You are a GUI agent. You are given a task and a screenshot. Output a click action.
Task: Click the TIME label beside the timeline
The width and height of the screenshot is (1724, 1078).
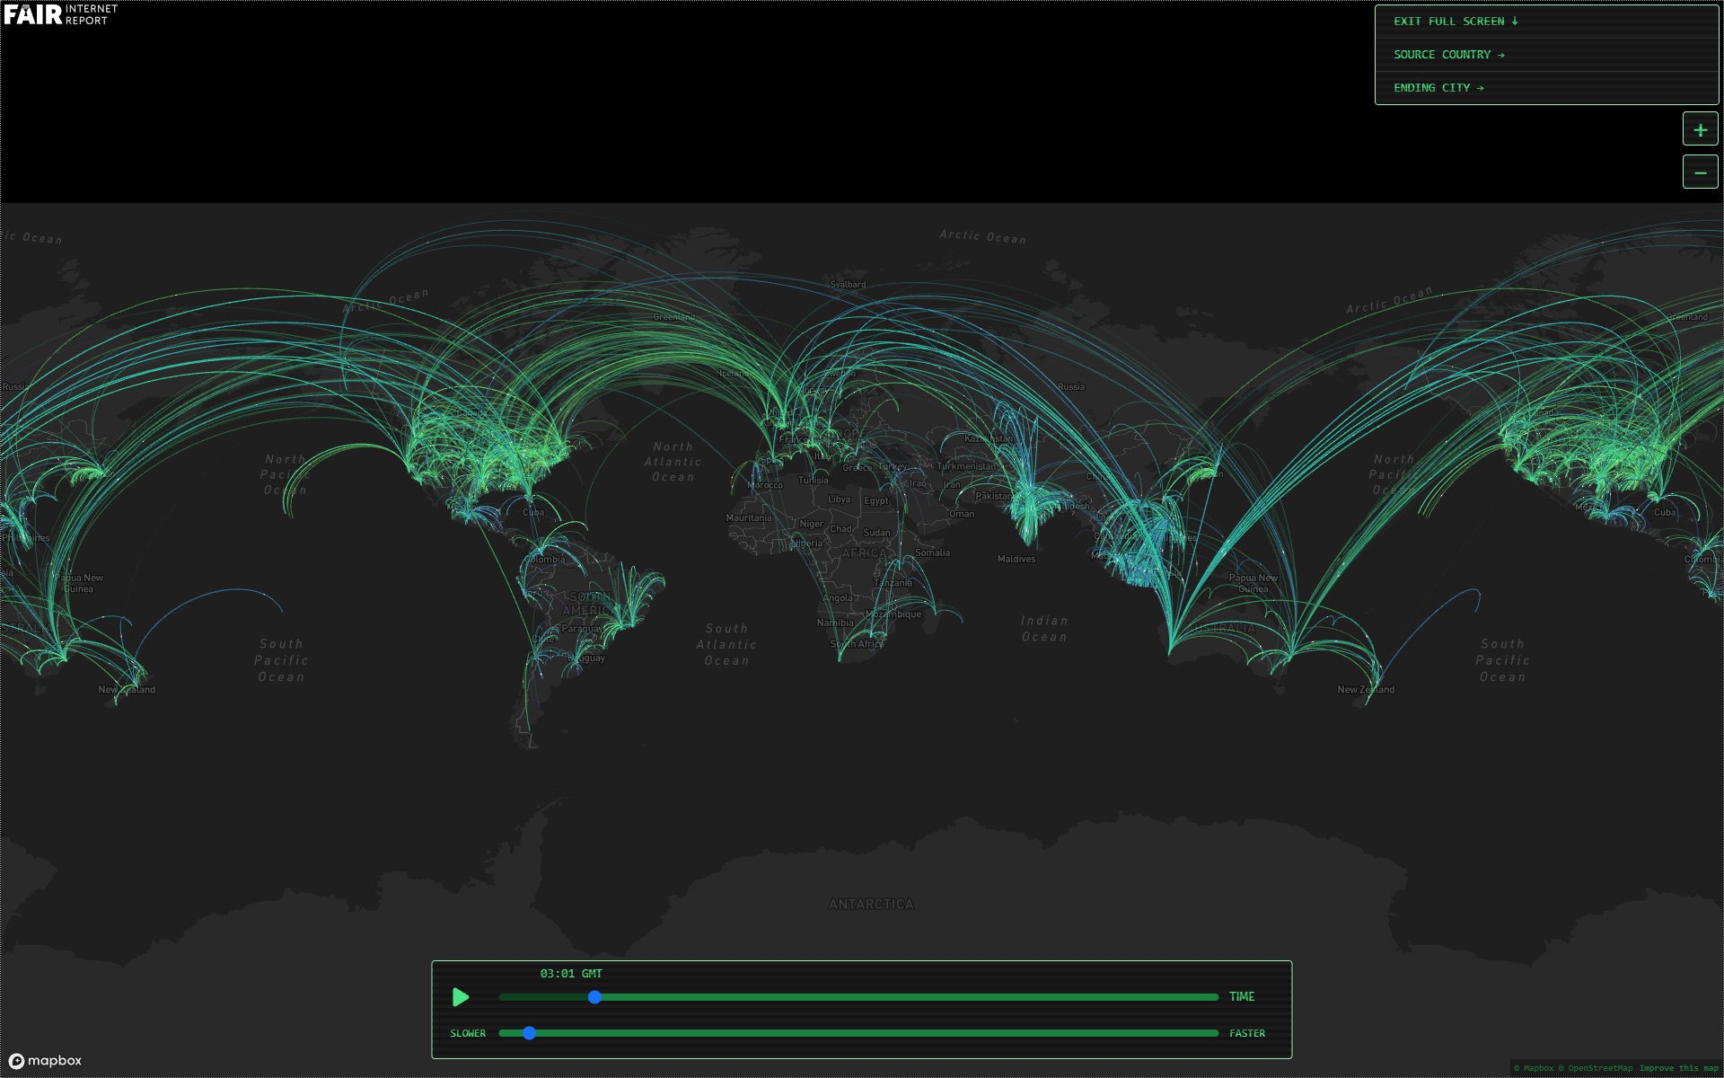1242,997
